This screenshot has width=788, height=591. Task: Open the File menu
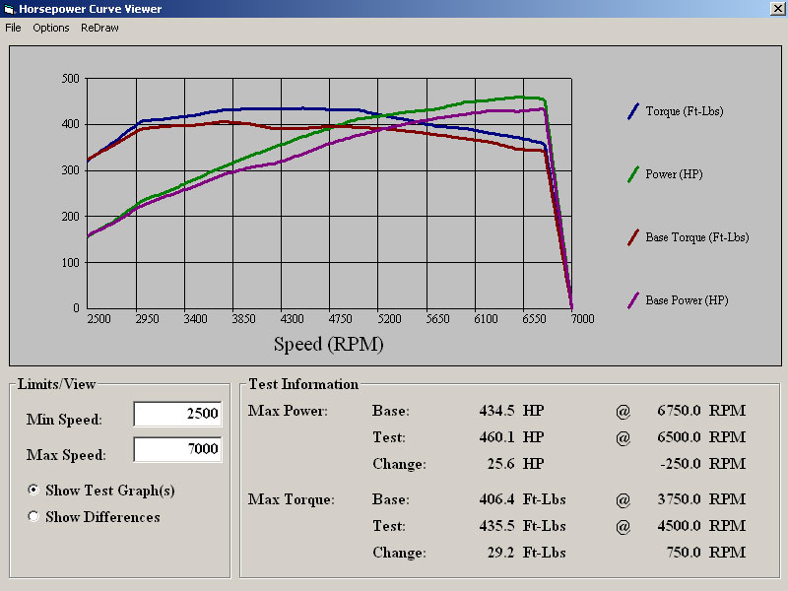pos(13,28)
